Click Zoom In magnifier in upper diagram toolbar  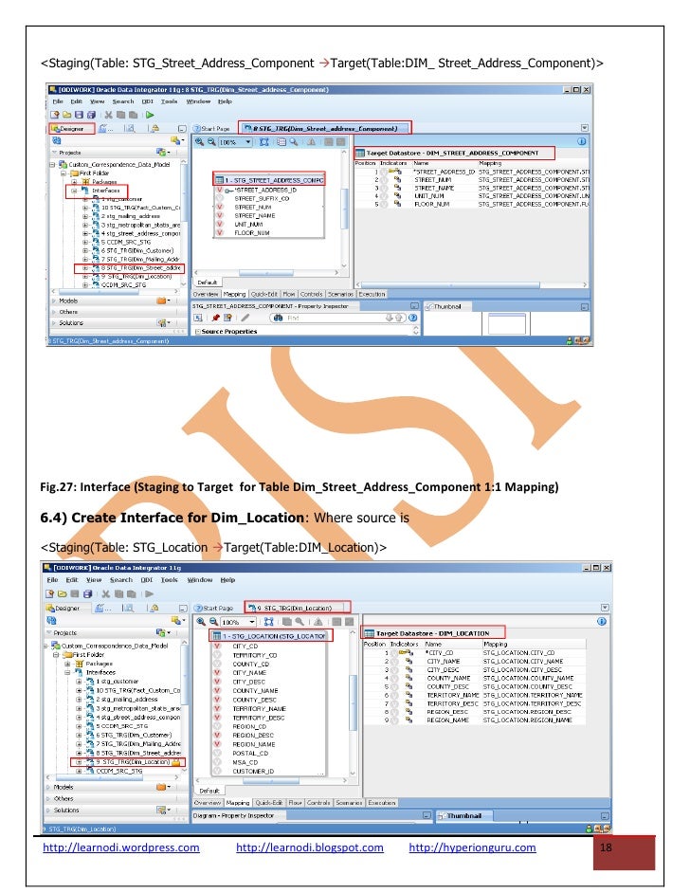[x=199, y=142]
